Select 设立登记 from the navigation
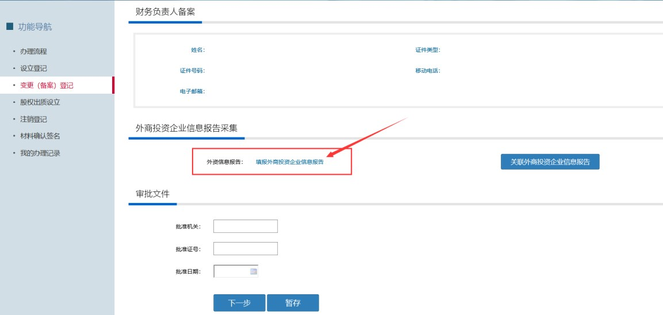This screenshot has width=663, height=315. [33, 68]
